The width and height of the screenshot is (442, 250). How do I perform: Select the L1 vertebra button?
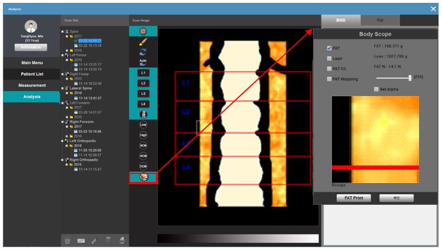143,73
